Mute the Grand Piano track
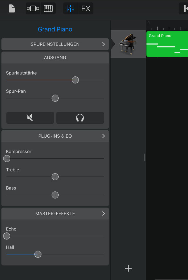Viewport: 188px width, 280px height. (30, 118)
